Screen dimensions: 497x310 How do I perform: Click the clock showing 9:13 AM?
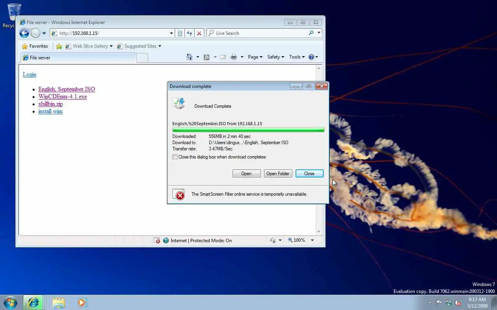[477, 303]
